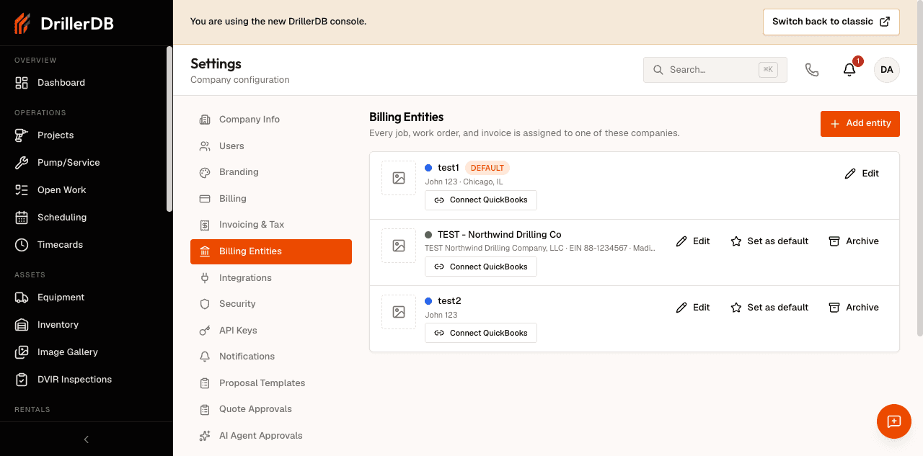
Task: Click test2 logo placeholder thumbnail
Action: (x=399, y=312)
